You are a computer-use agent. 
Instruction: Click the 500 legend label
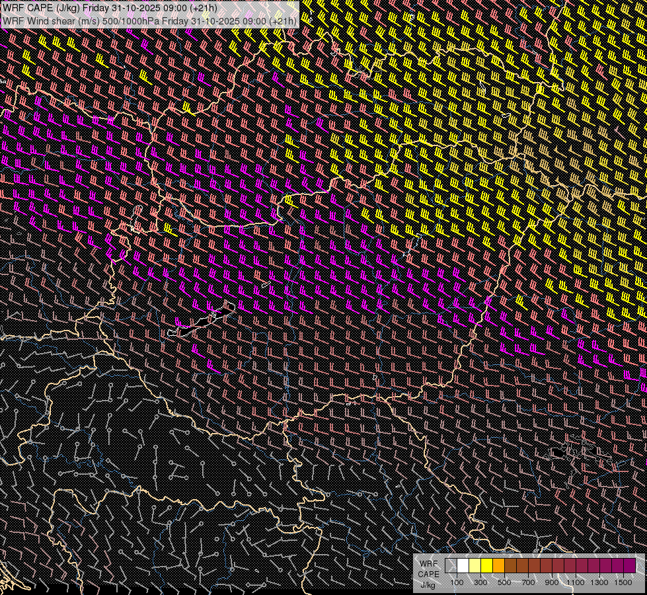pyautogui.click(x=504, y=582)
